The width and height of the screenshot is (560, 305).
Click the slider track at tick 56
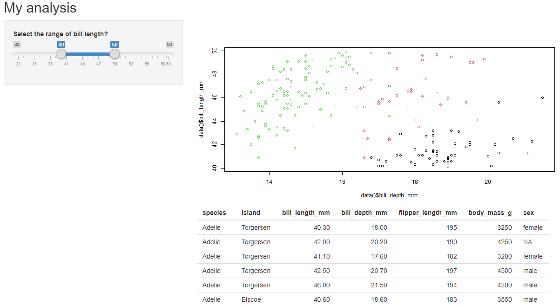147,54
